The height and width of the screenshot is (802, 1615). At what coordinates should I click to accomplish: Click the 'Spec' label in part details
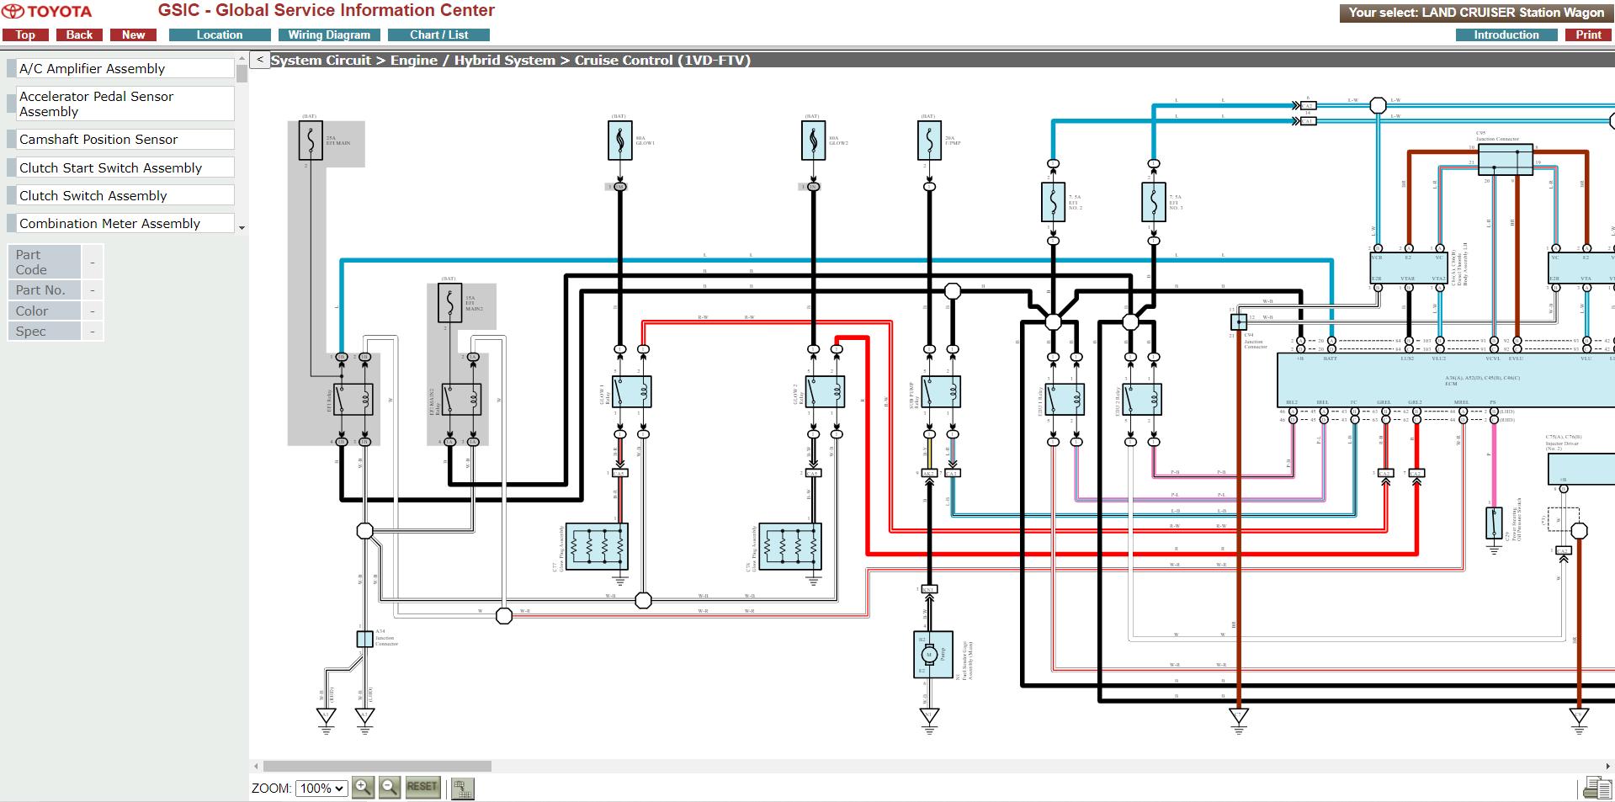click(x=44, y=332)
